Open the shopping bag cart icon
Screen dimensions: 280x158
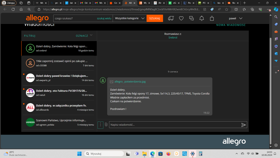click(x=212, y=18)
